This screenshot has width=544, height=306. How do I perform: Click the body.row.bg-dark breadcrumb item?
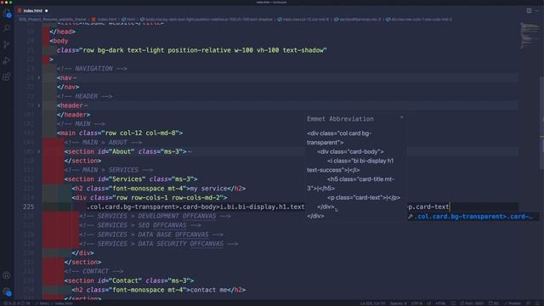207,20
